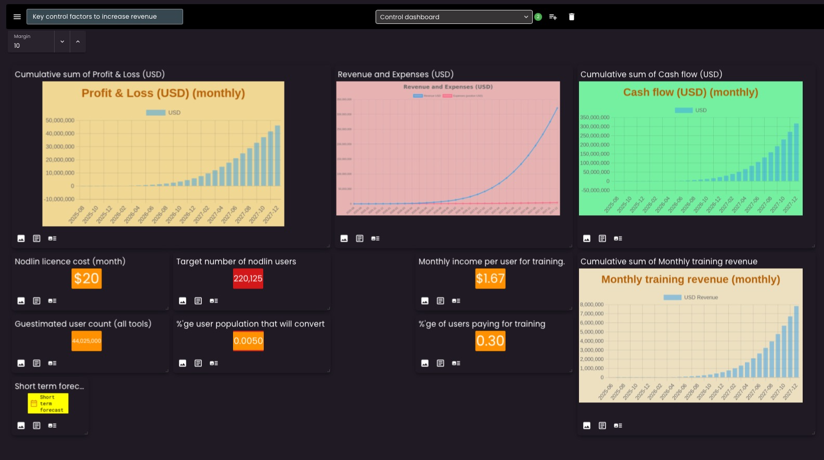The width and height of the screenshot is (824, 460).
Task: Increase Margin with the up chevron
Action: (78, 42)
